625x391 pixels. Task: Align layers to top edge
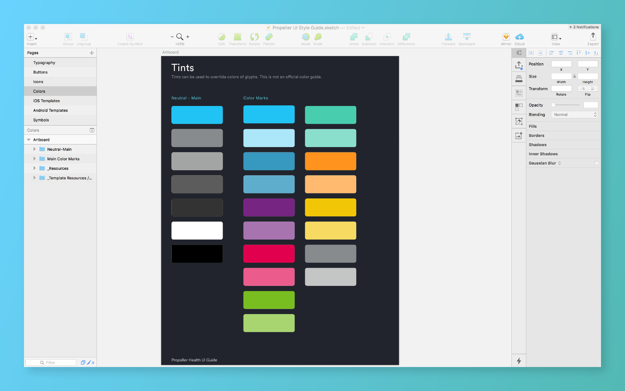[578, 53]
